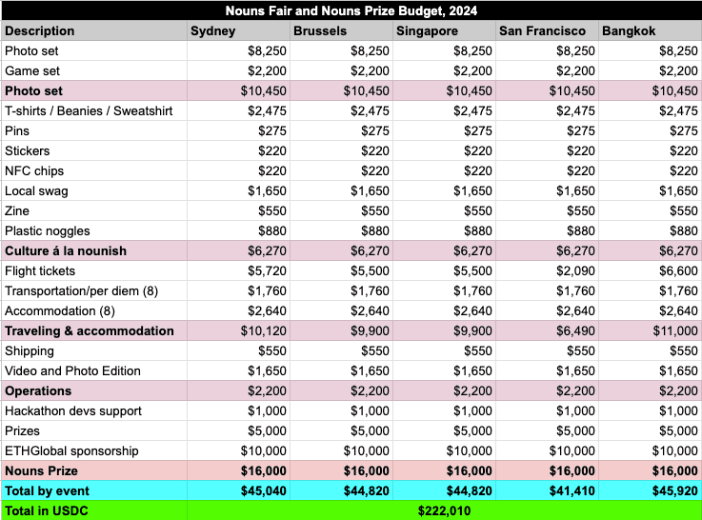This screenshot has height=520, width=702.
Task: Select Bangkok total by event $45,920
Action: coord(670,490)
